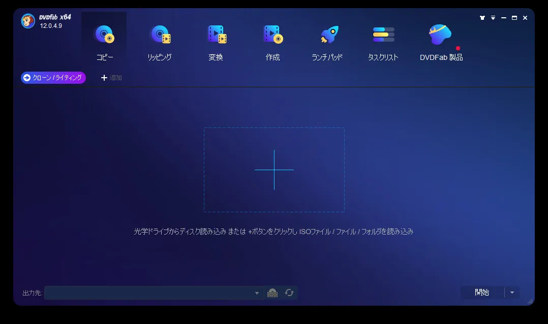Select the 作成 (Creator) module
This screenshot has width=548, height=324.
[x=272, y=43]
